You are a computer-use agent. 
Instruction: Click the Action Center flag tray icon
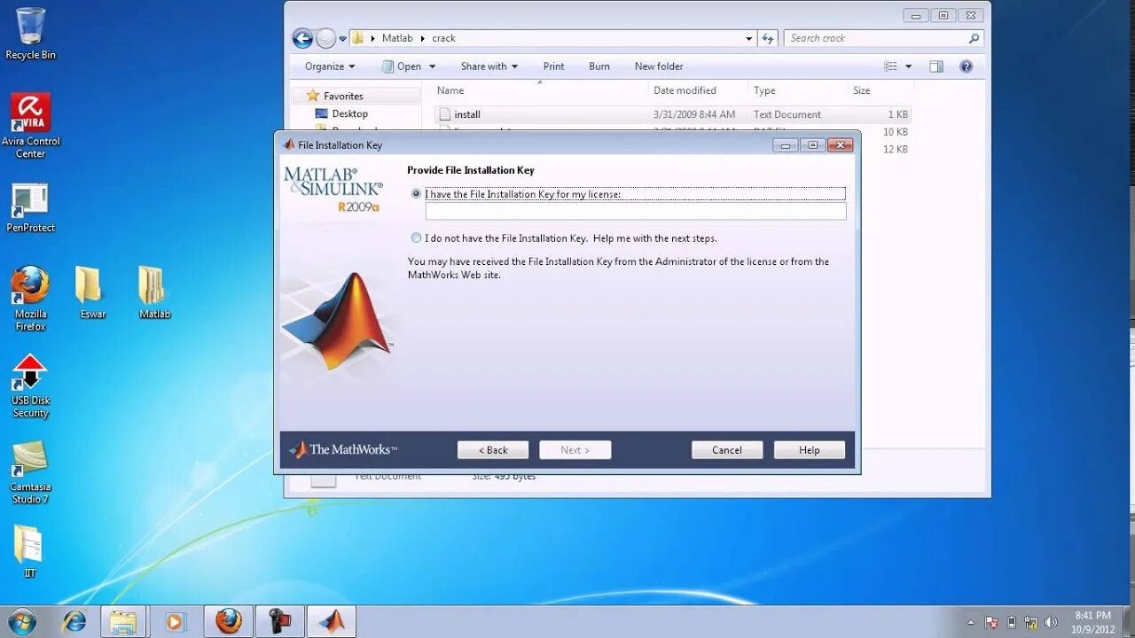991,622
